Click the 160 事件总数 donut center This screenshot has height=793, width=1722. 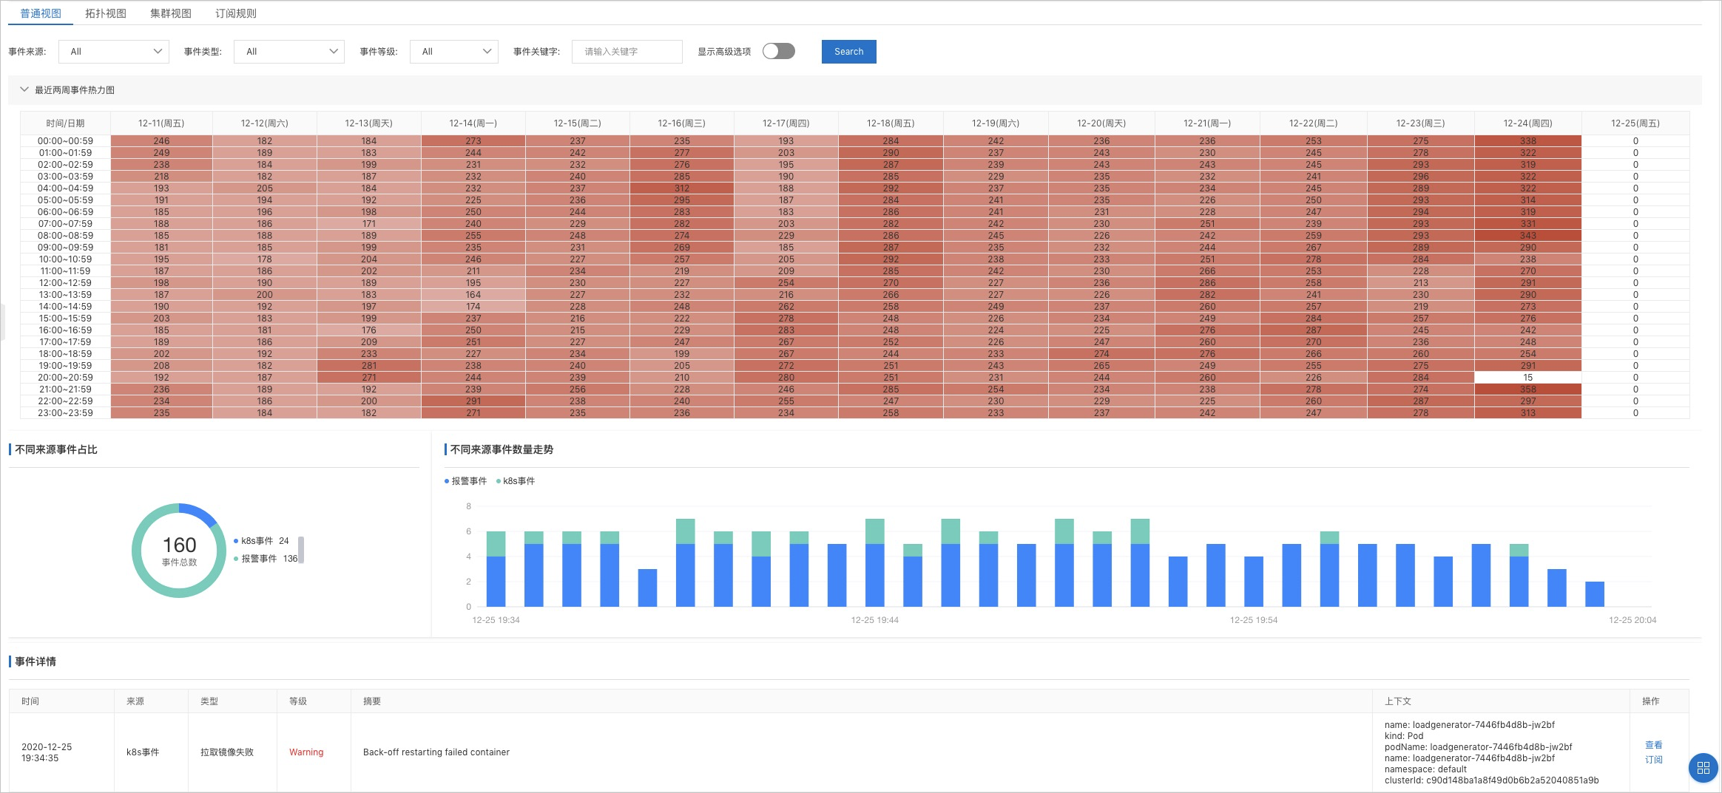coord(179,551)
